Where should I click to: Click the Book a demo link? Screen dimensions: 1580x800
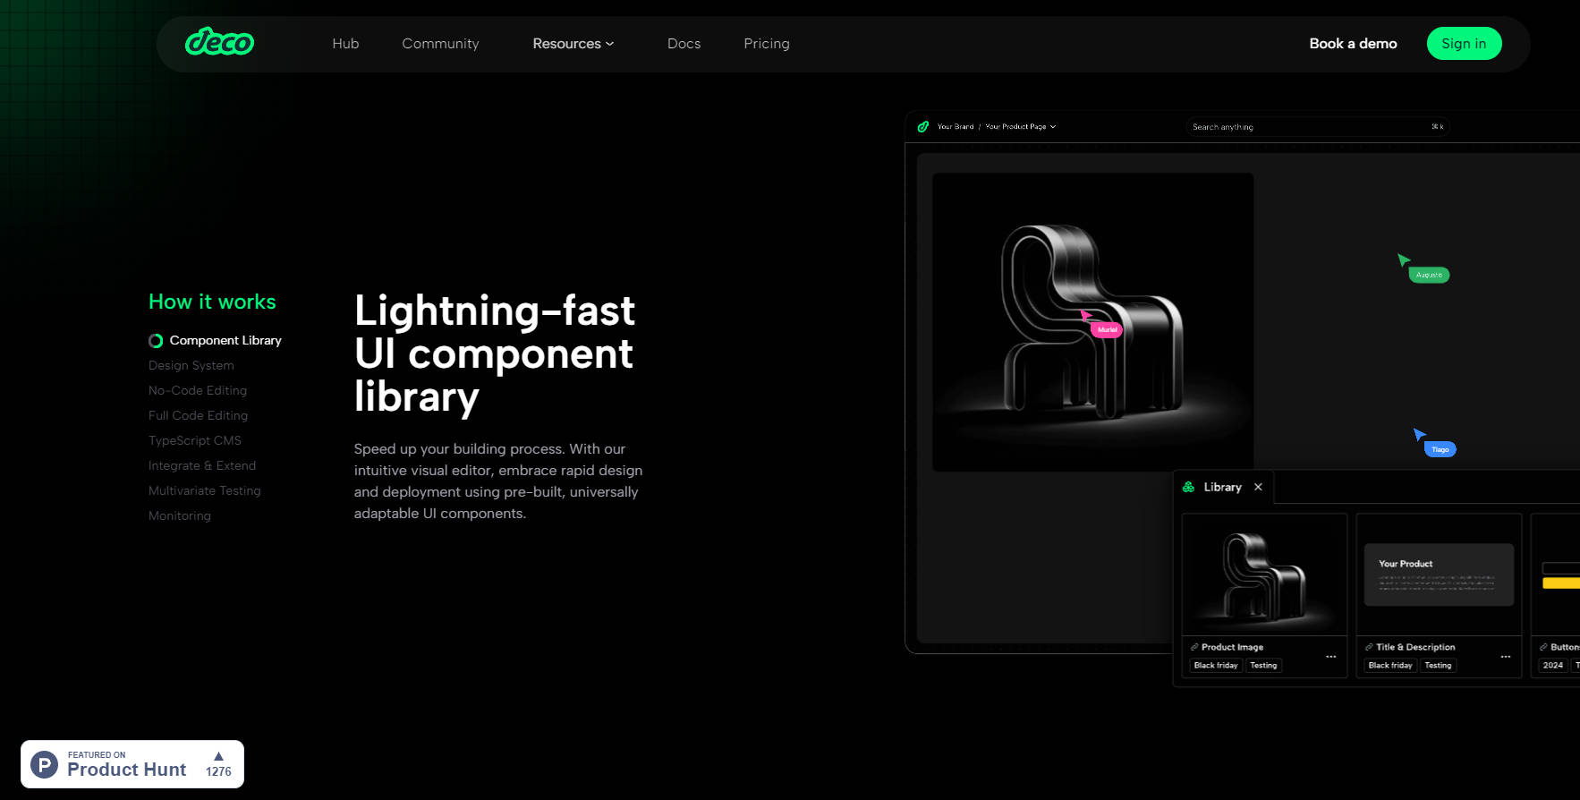[1353, 44]
